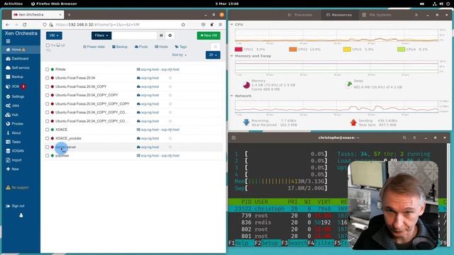Open the New item in the sidebar
This screenshot has height=255, width=454.
click(13, 169)
